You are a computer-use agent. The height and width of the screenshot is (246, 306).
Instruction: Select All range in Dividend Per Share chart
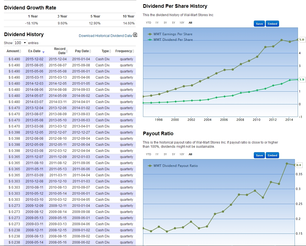click(190, 23)
